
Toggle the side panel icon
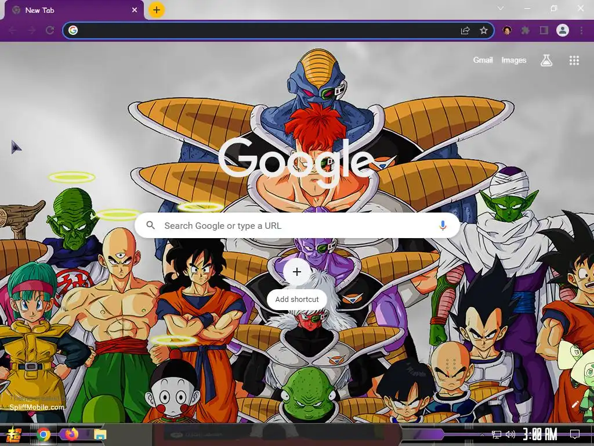pyautogui.click(x=544, y=30)
